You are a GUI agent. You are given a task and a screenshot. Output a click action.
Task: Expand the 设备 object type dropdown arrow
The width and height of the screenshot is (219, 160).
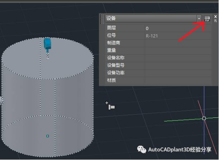point(199,19)
